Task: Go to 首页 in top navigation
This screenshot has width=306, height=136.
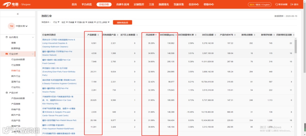Action: [x=74, y=5]
